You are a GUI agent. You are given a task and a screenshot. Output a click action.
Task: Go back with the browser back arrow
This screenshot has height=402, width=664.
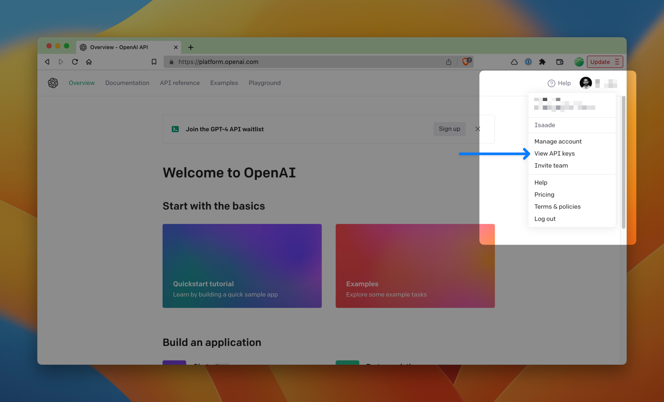pyautogui.click(x=47, y=62)
